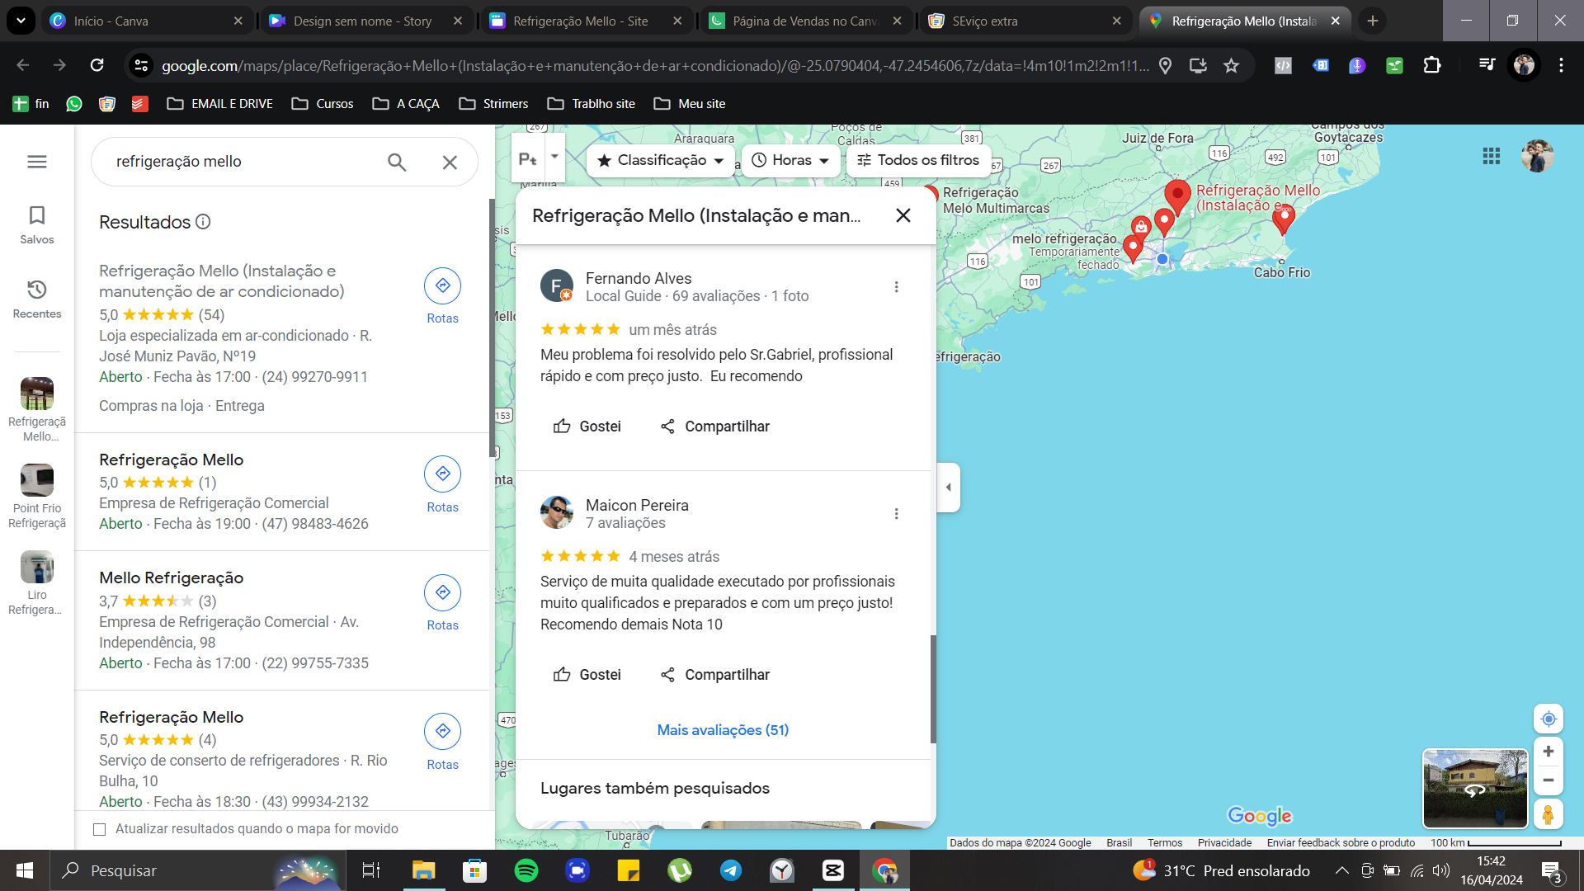1584x891 pixels.
Task: Open Recentes history
Action: 37,299
